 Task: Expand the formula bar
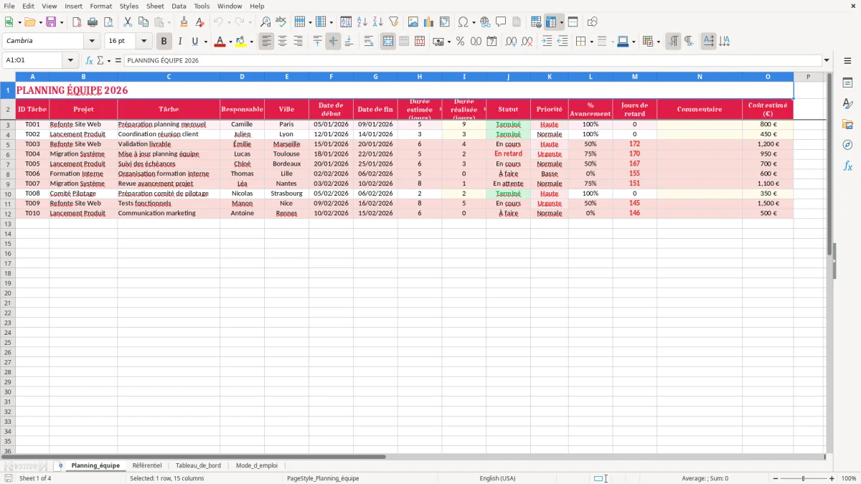(827, 60)
